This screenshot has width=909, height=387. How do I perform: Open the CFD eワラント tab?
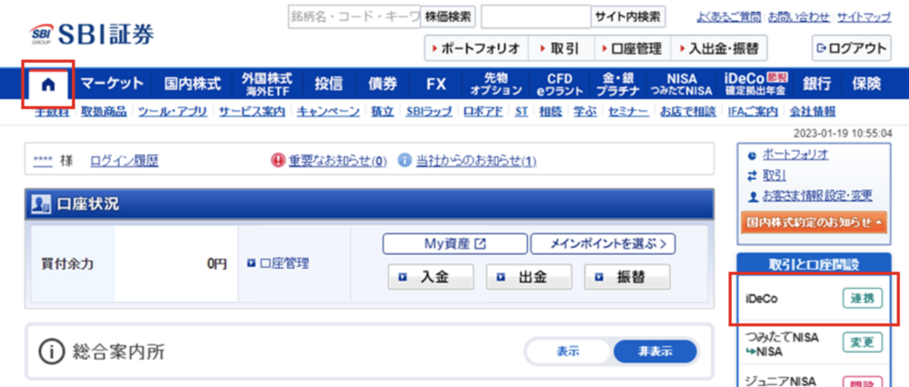tap(560, 84)
